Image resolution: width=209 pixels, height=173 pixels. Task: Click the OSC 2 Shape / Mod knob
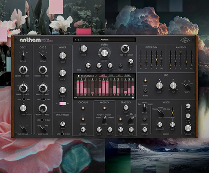point(43,88)
